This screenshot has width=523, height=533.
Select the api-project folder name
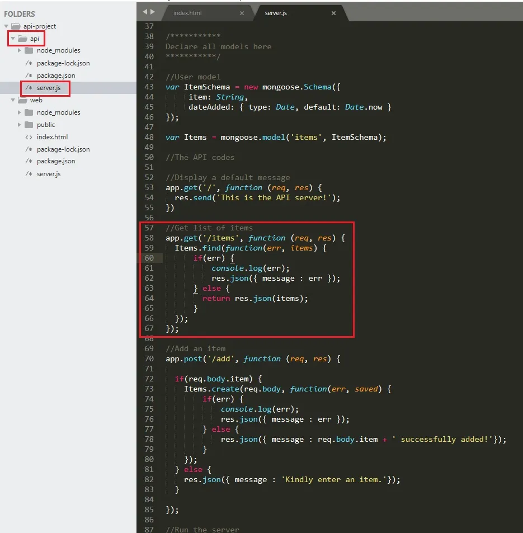click(40, 26)
